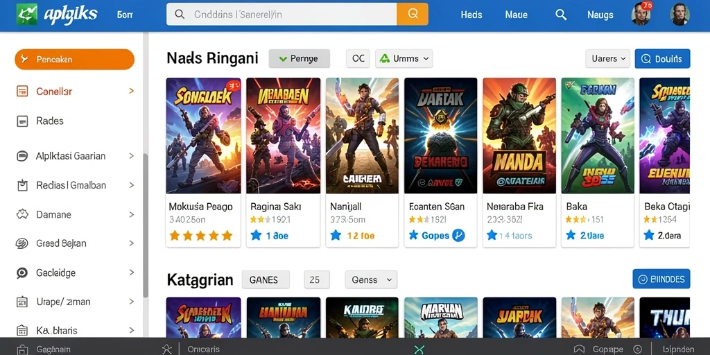The image size is (710, 355).
Task: Click the OC button
Action: (x=358, y=58)
